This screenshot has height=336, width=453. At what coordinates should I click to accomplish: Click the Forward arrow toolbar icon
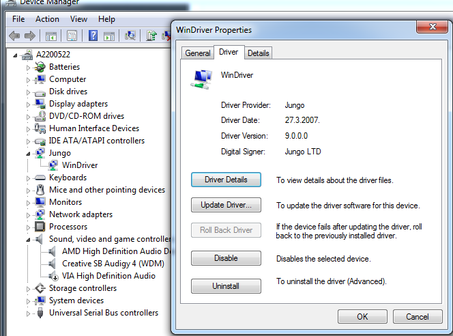[x=30, y=36]
